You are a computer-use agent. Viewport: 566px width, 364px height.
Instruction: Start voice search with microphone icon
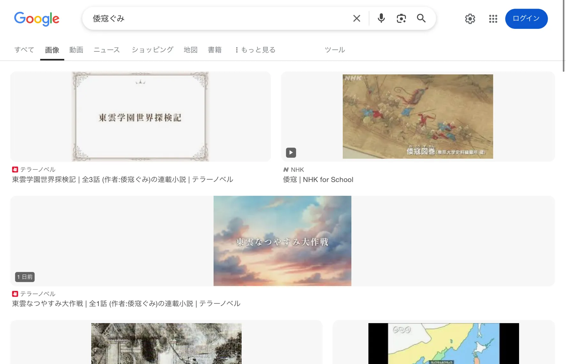click(381, 18)
